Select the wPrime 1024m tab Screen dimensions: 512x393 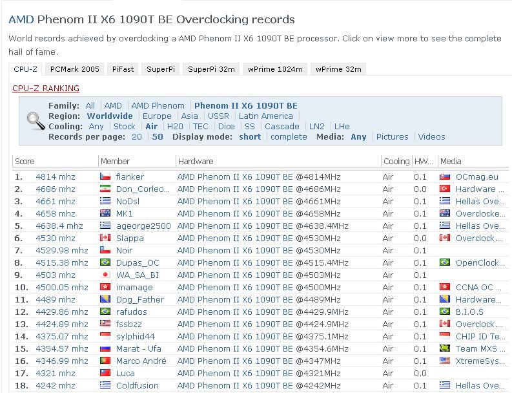tap(275, 69)
